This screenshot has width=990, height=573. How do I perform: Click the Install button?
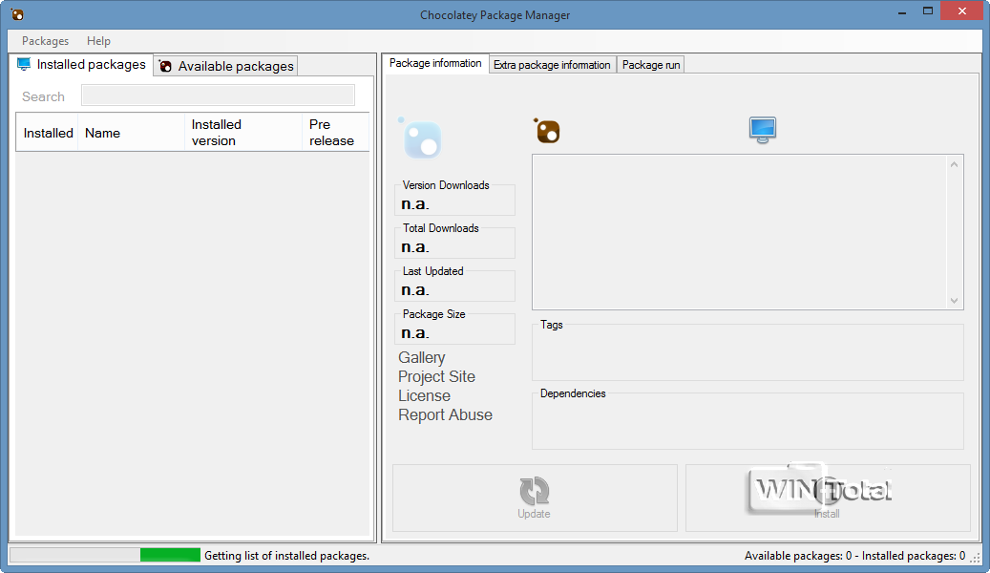coord(828,498)
